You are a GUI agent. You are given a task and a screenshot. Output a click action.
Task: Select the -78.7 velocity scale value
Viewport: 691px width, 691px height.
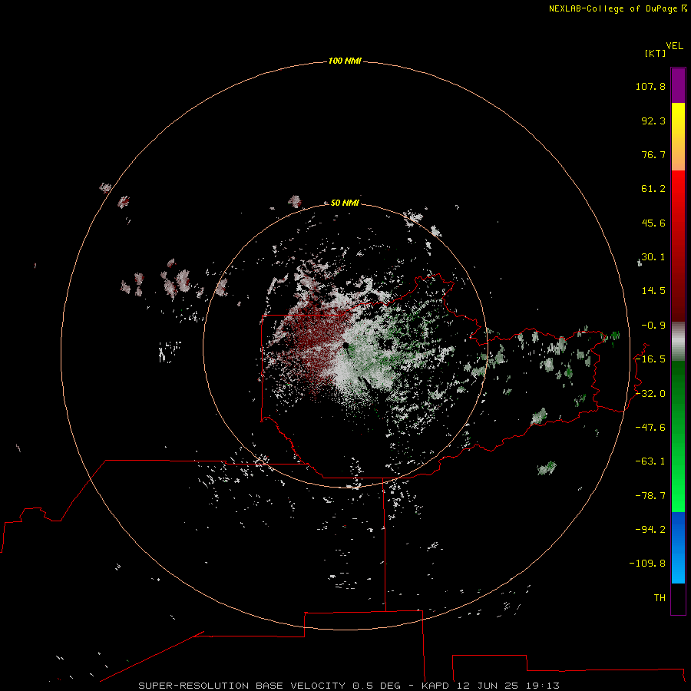pos(650,496)
